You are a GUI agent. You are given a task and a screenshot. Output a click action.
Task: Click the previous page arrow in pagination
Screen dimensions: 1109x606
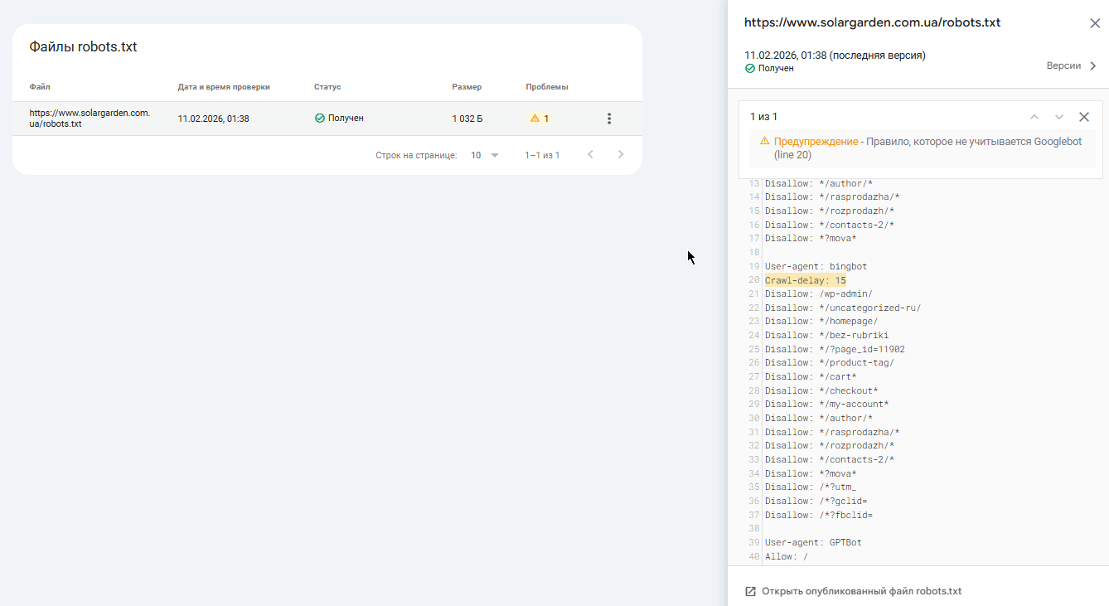point(590,154)
